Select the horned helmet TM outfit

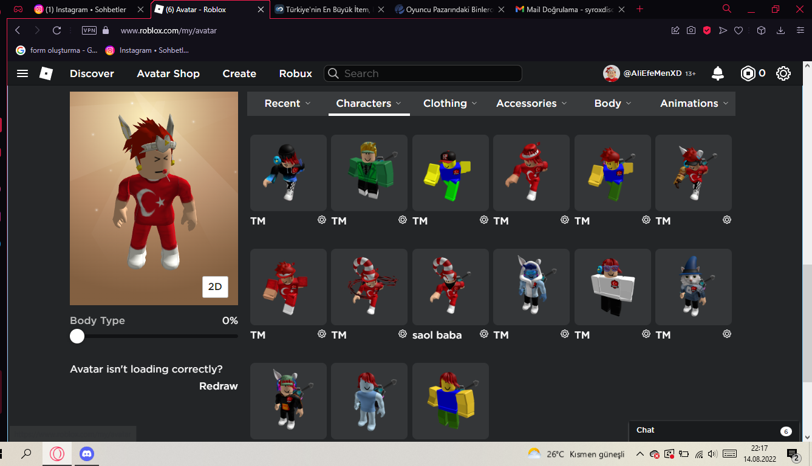[x=694, y=173]
